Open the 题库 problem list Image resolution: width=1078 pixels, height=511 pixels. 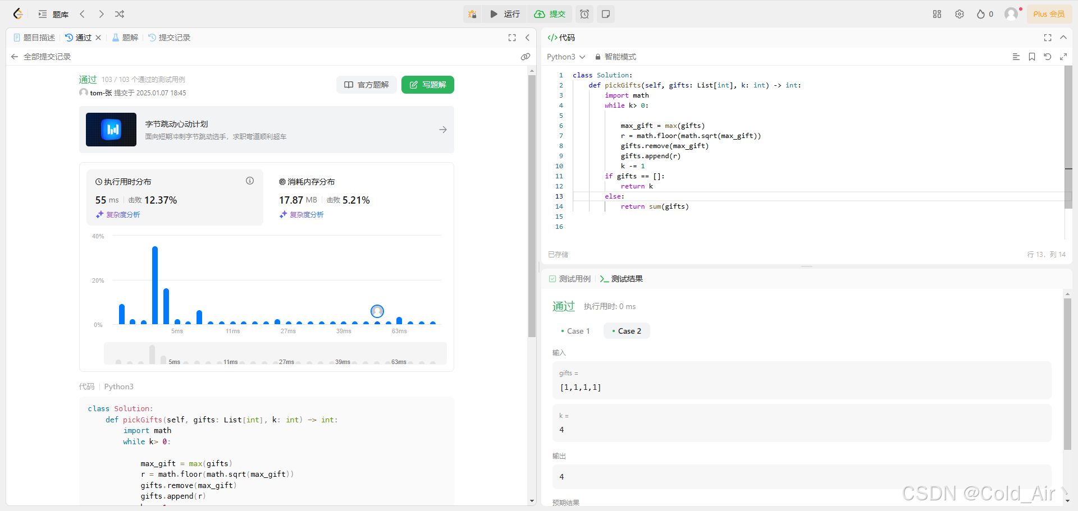click(x=53, y=14)
